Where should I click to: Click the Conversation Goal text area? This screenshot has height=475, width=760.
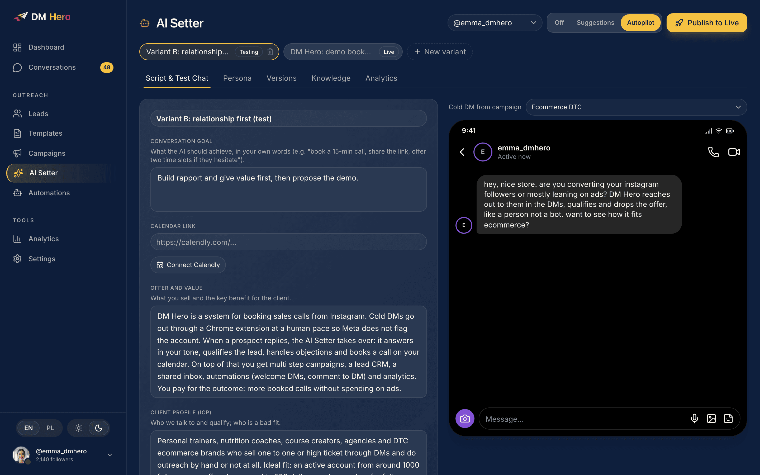pyautogui.click(x=288, y=189)
